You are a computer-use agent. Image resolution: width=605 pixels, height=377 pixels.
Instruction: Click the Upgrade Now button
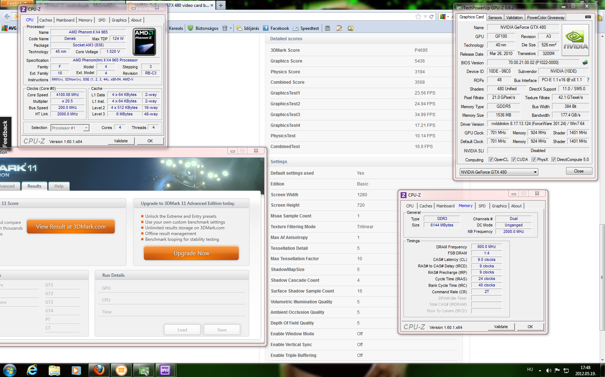(191, 253)
